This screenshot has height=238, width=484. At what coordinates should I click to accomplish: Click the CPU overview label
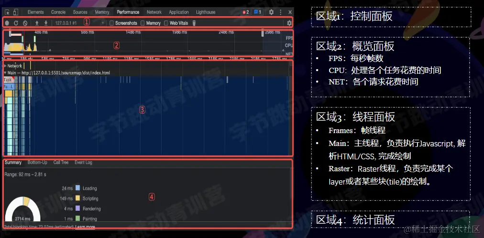[x=289, y=45]
